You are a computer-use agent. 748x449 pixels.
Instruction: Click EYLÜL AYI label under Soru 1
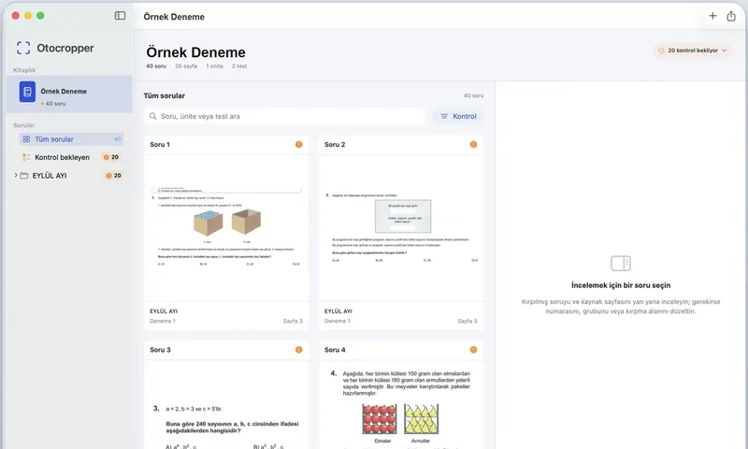point(164,311)
